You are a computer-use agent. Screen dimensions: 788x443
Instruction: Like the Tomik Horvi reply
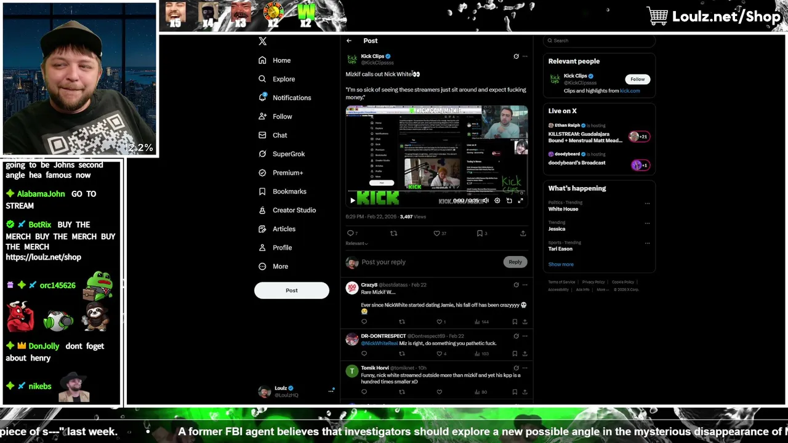point(440,392)
